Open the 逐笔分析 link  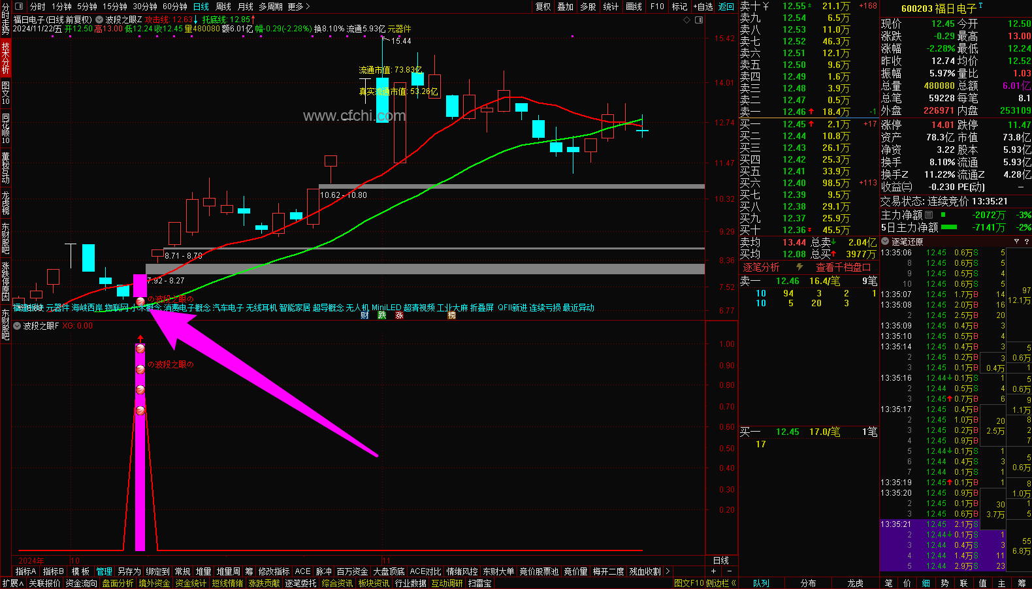point(761,267)
